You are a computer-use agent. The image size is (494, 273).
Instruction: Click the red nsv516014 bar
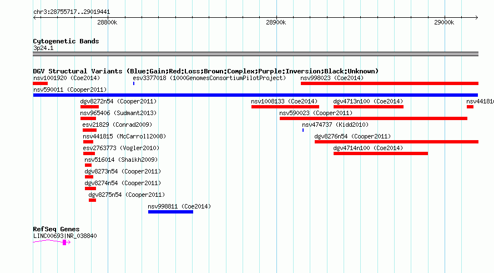88,165
